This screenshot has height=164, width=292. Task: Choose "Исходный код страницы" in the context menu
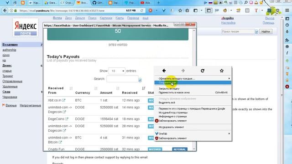click(x=173, y=113)
